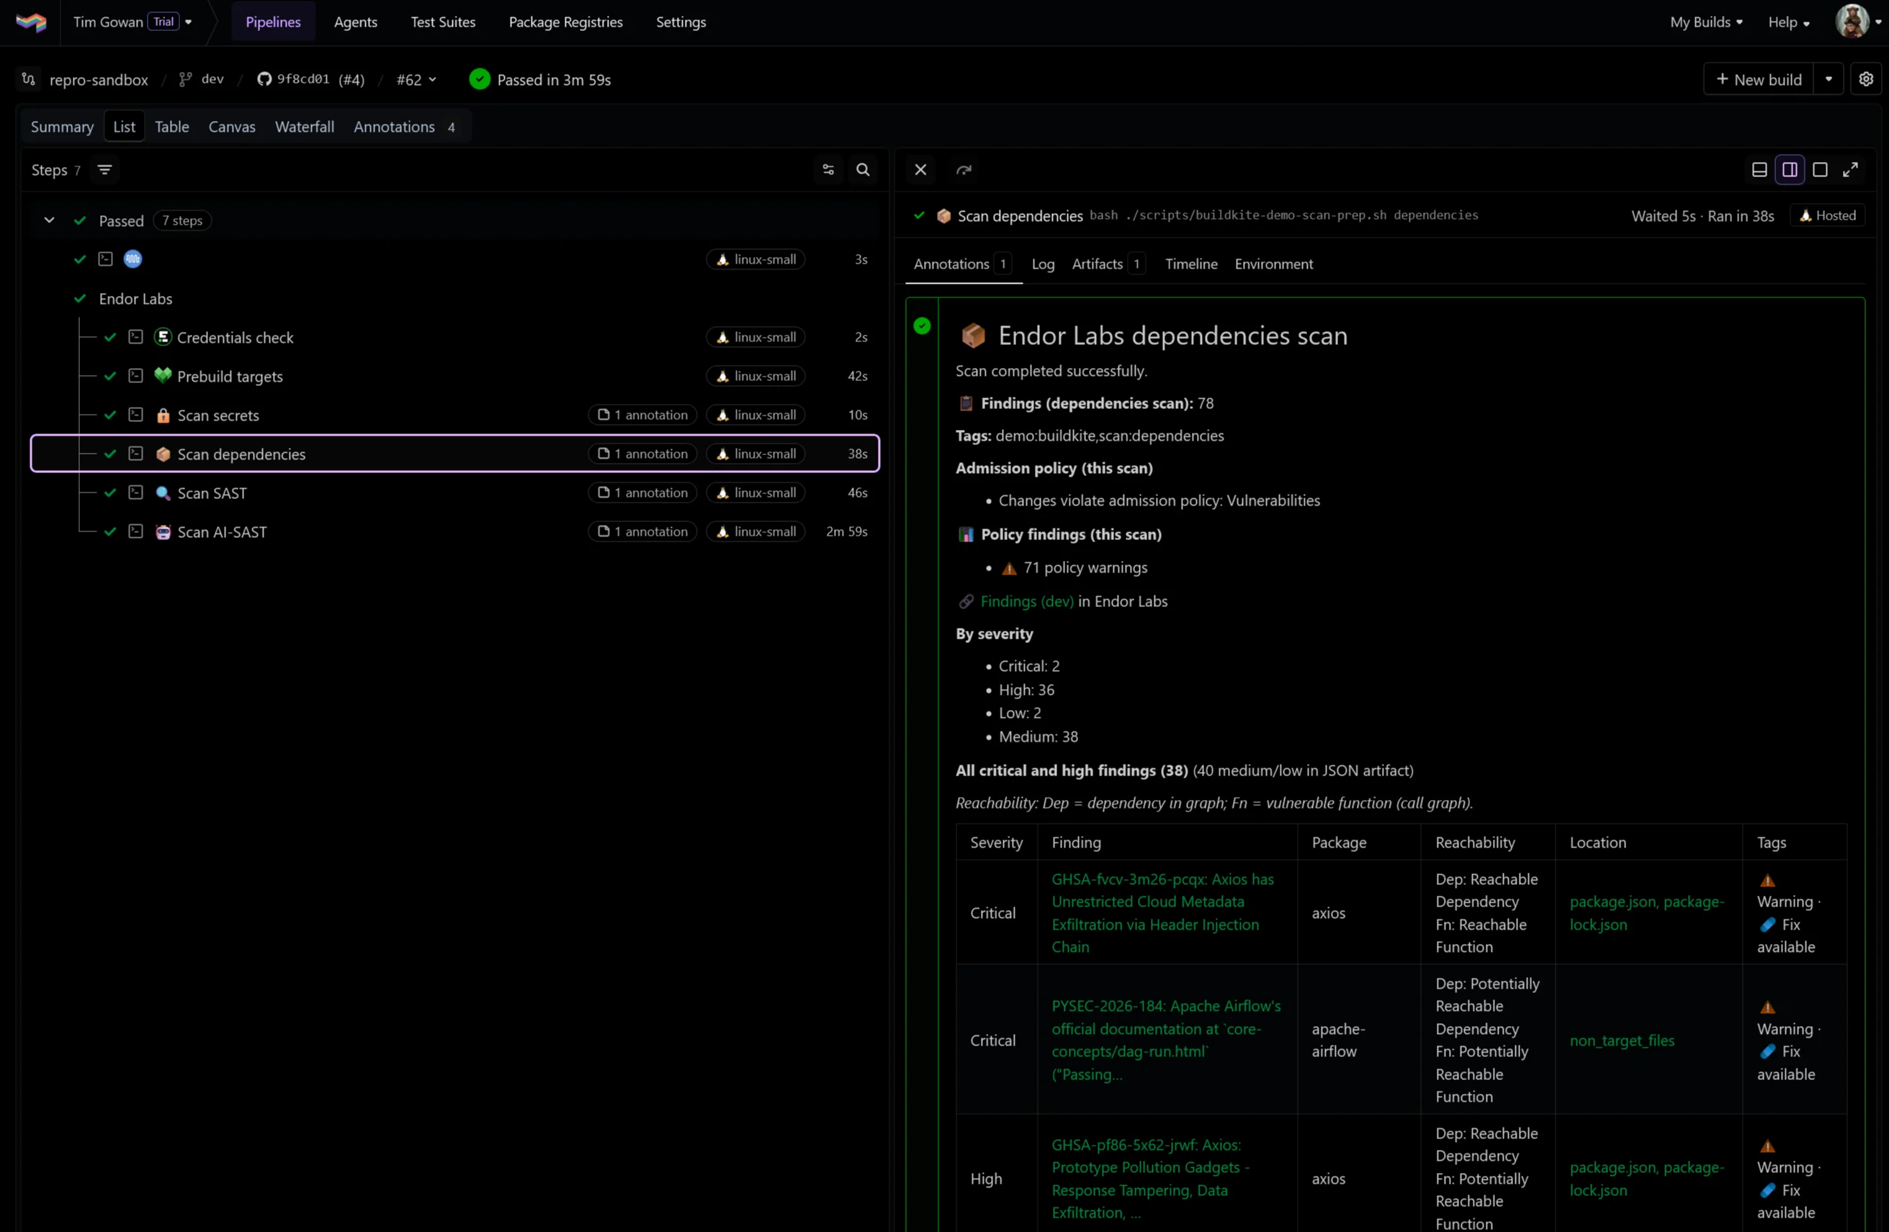Click the dev branch link
1889x1232 pixels.
point(212,79)
